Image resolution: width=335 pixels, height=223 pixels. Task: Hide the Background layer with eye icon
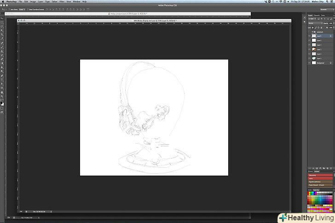[x=309, y=63]
